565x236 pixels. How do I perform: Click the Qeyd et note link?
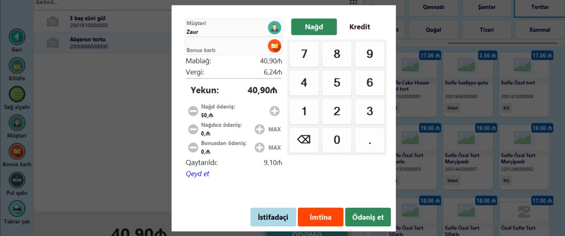tap(197, 174)
